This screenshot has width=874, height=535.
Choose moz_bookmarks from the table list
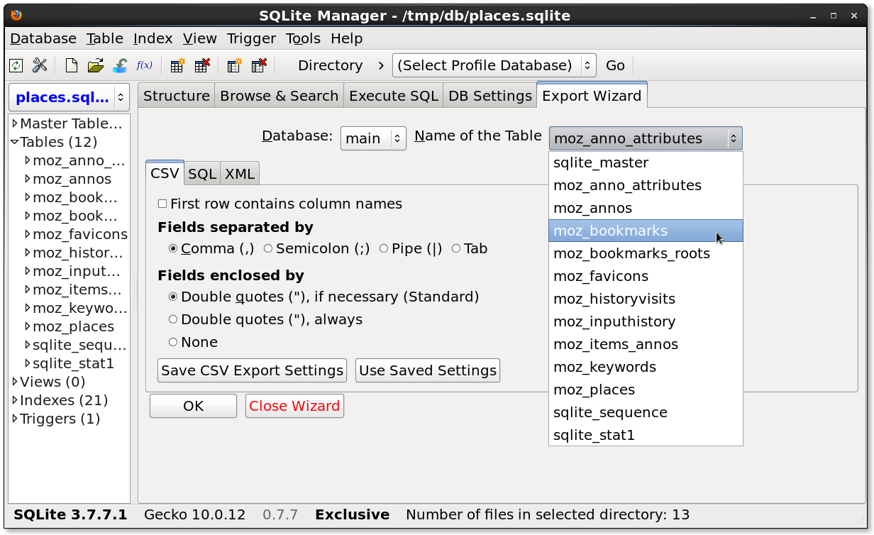(646, 231)
